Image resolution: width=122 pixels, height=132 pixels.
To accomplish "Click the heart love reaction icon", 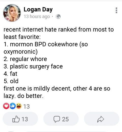I will [x=6, y=106].
